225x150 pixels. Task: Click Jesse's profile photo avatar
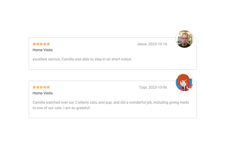click(x=184, y=39)
